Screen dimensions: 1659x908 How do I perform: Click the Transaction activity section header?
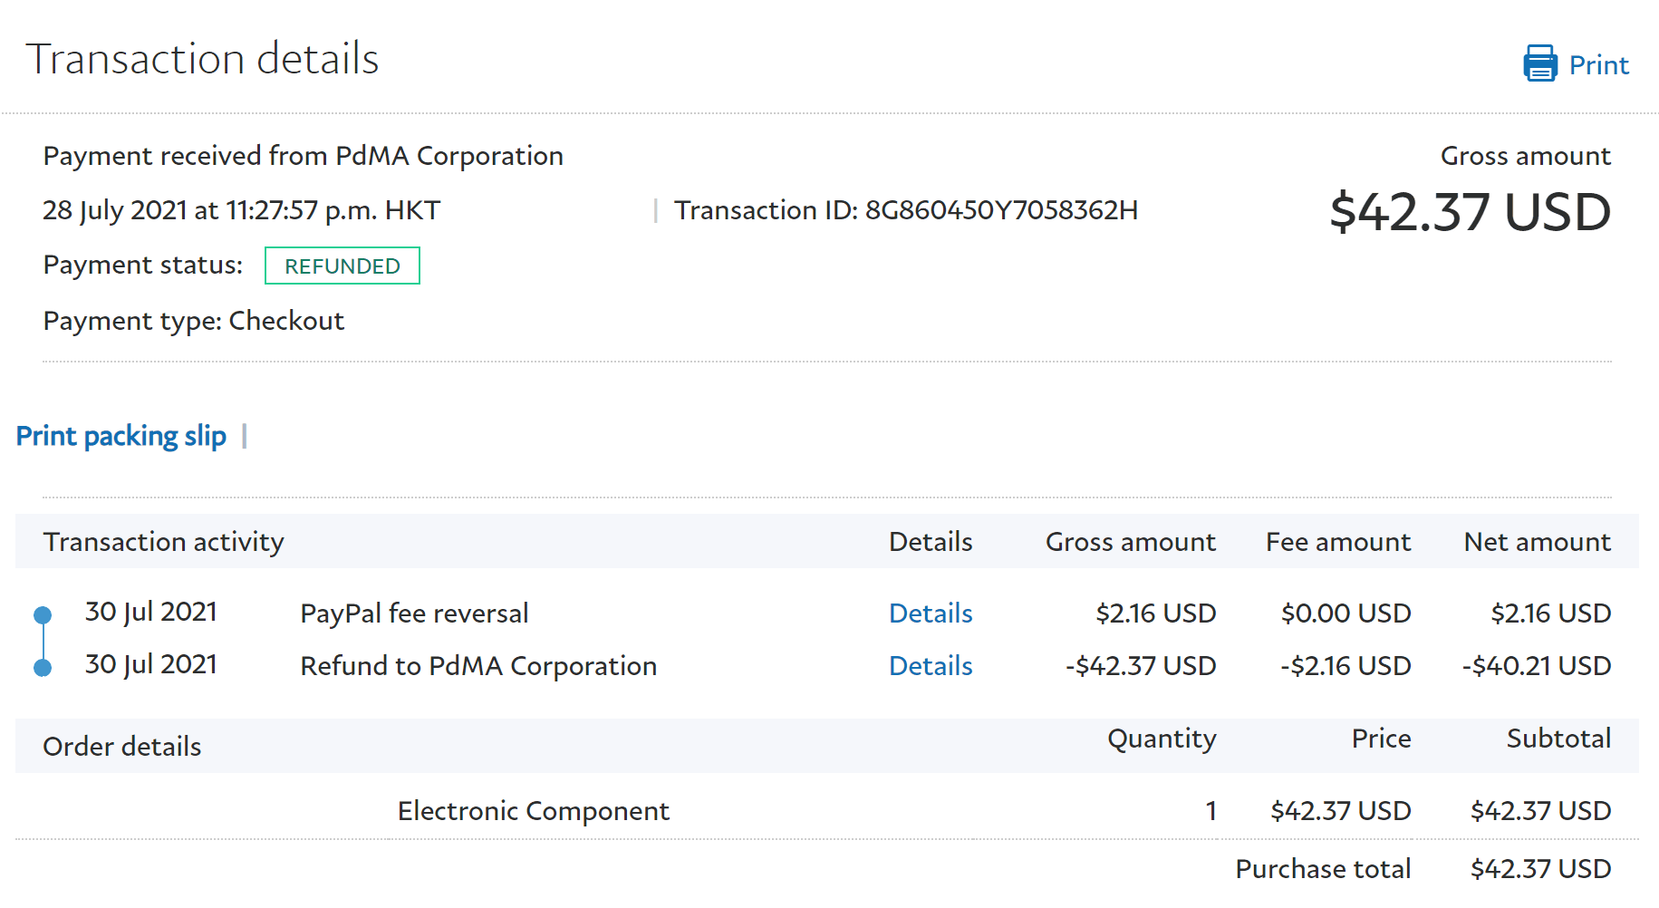tap(164, 542)
